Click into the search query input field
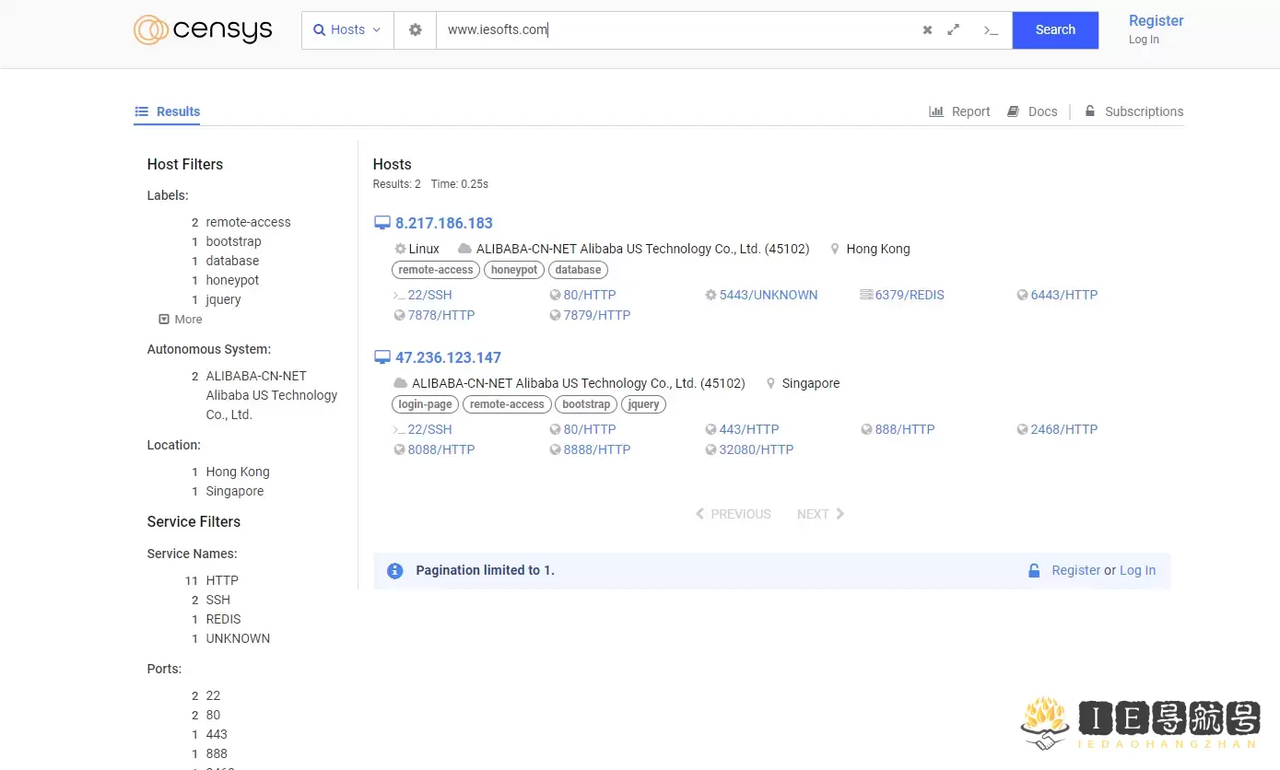The height and width of the screenshot is (770, 1280). (677, 30)
